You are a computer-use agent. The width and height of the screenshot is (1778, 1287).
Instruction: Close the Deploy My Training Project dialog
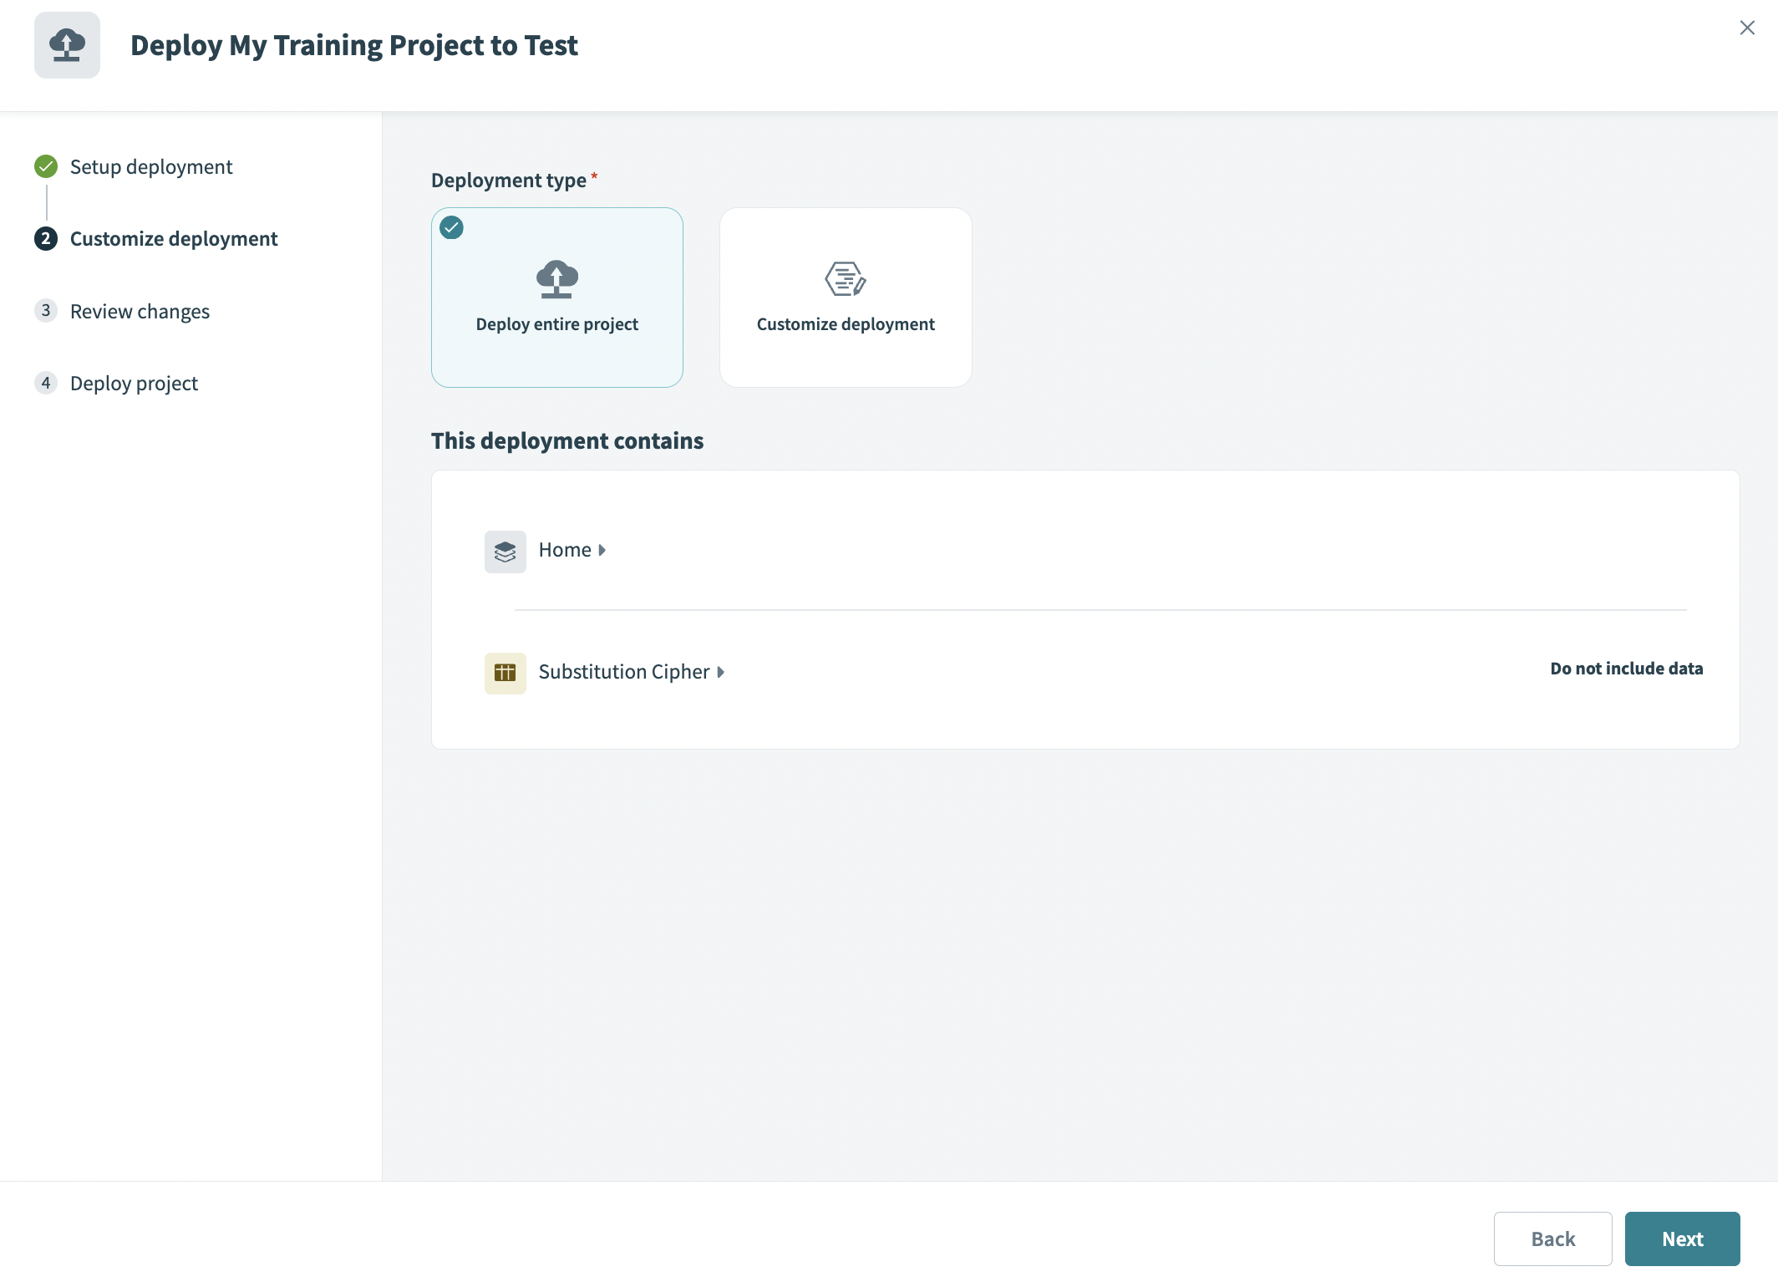click(1747, 28)
